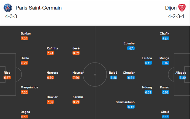Select Neymar's 7.66 rating badge
Image resolution: width=190 pixels, height=119 pixels.
(76, 78)
